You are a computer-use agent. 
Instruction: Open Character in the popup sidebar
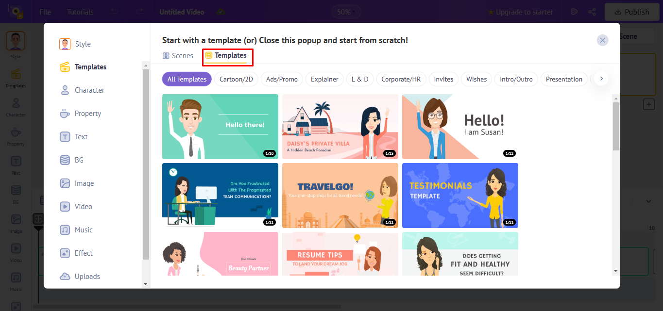tap(82, 90)
